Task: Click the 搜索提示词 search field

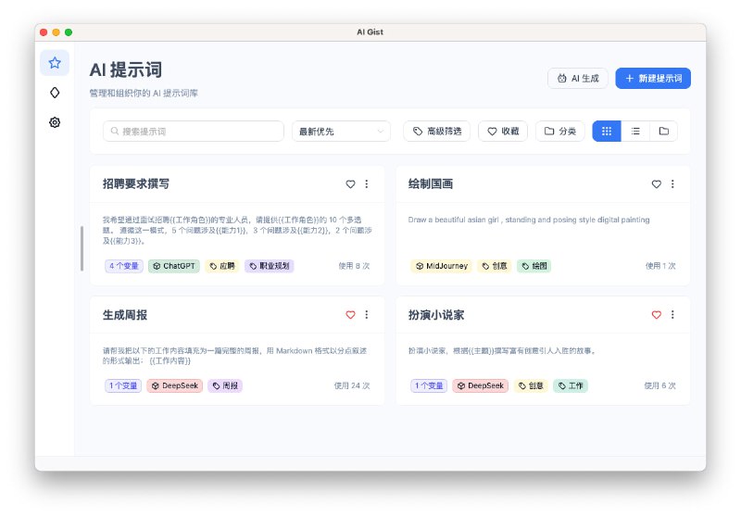Action: (x=193, y=132)
